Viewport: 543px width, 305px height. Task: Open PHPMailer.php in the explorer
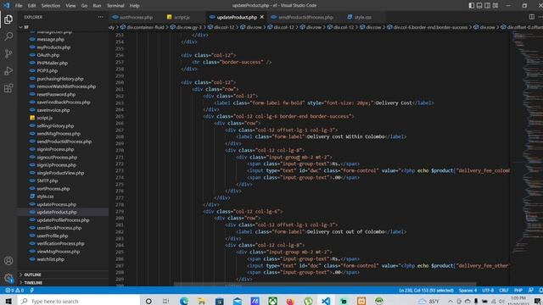pyautogui.click(x=53, y=63)
